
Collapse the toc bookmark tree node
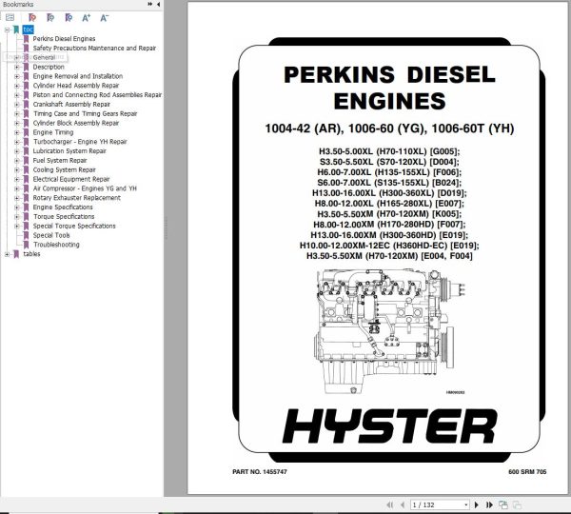click(7, 30)
